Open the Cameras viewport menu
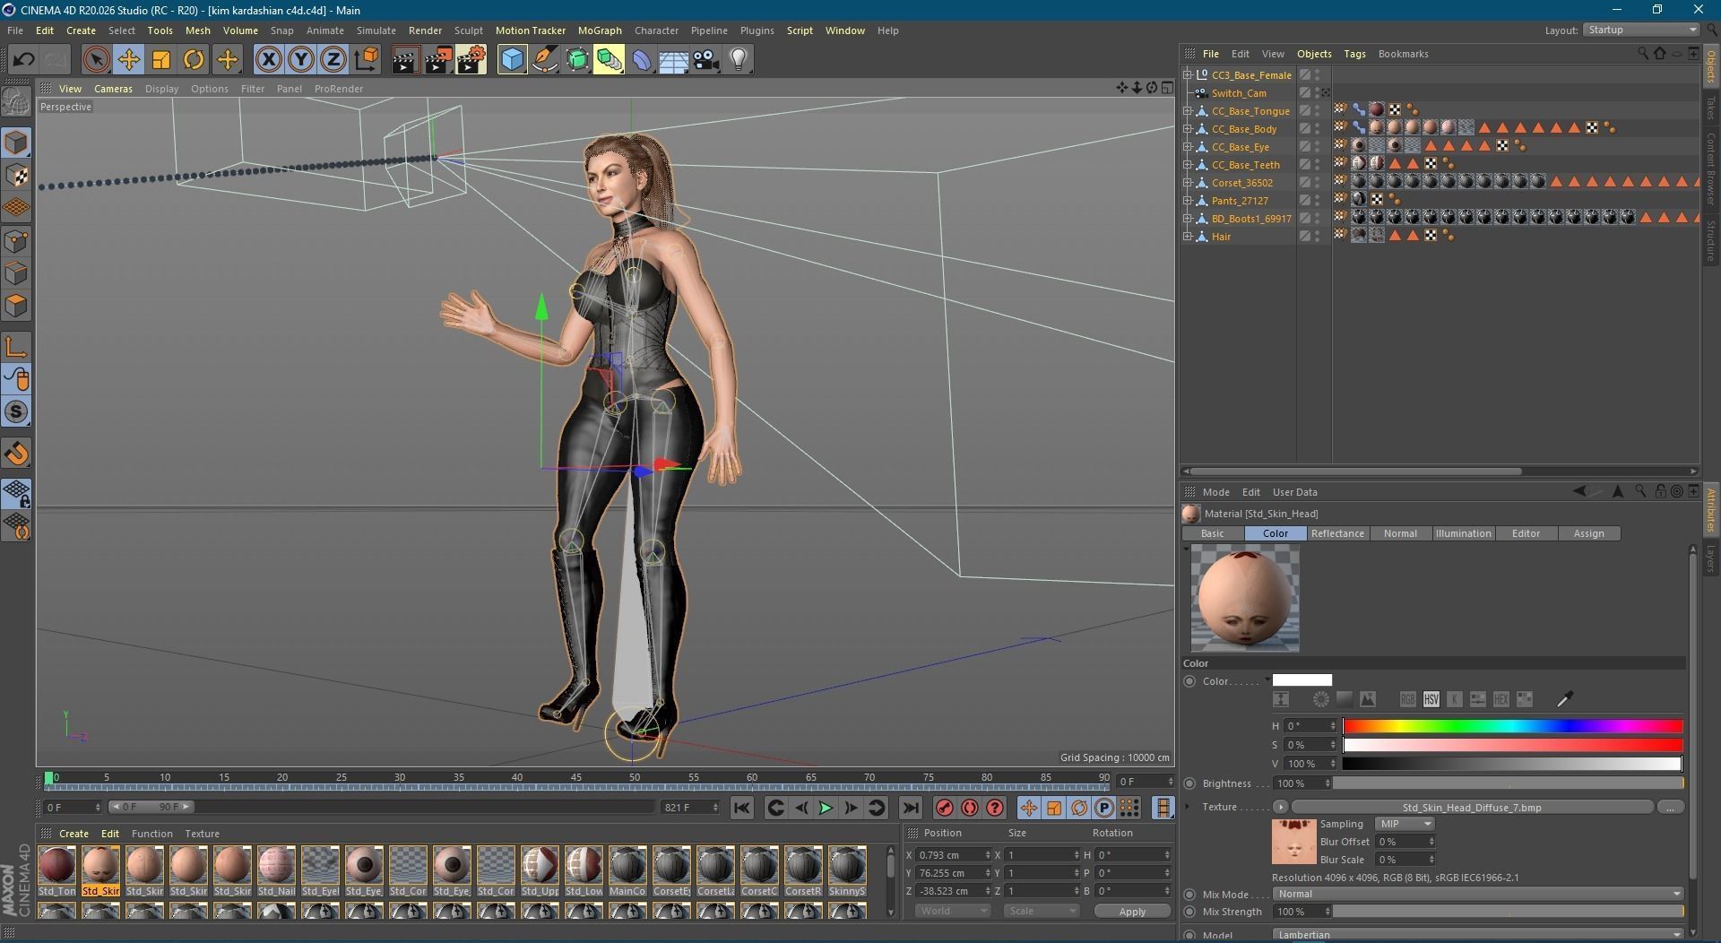1721x943 pixels. [113, 89]
